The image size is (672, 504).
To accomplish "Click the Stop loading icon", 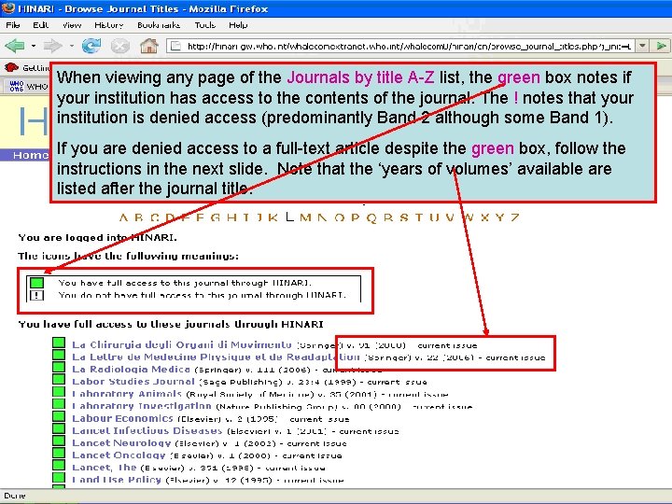I will 120,46.
